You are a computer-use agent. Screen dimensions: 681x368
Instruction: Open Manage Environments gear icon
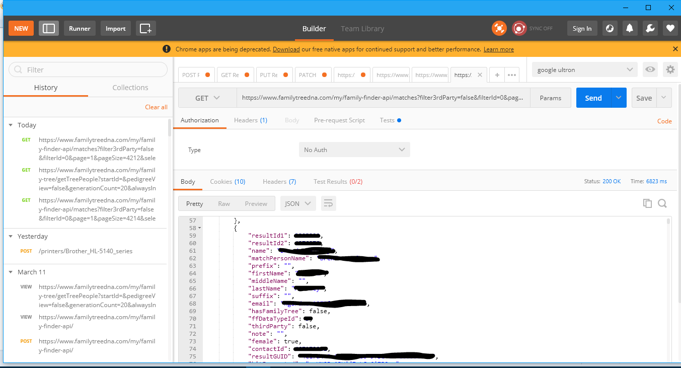670,70
